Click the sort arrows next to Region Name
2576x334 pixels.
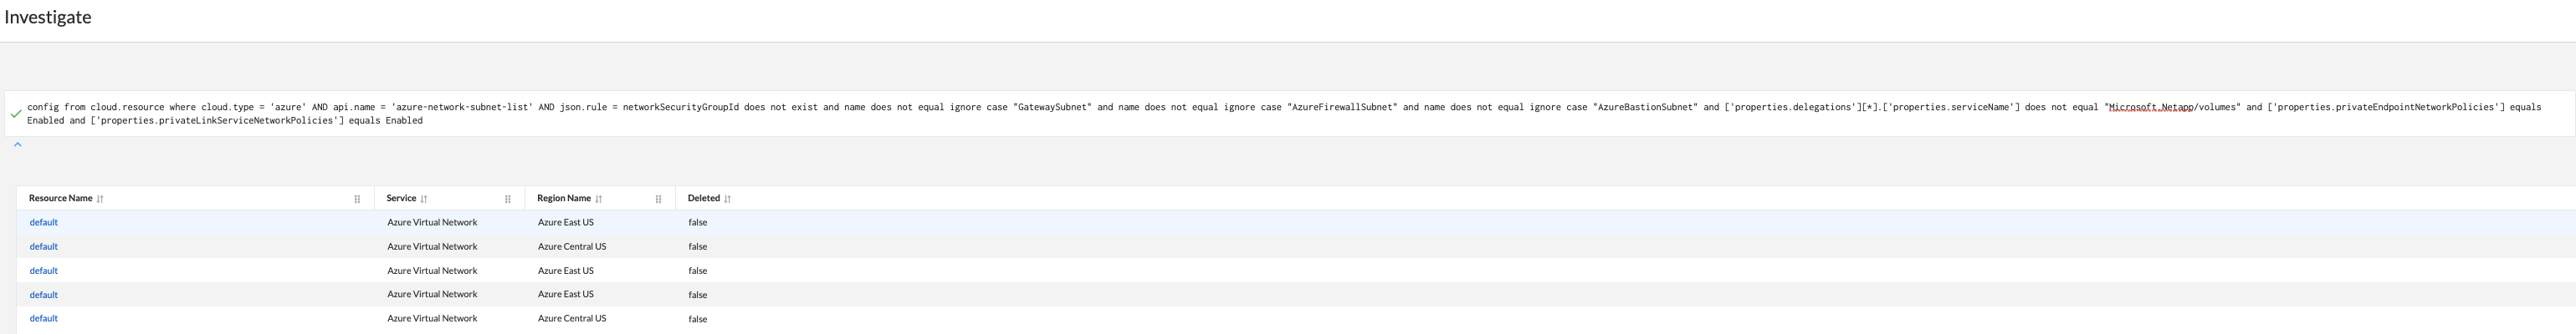pos(598,200)
